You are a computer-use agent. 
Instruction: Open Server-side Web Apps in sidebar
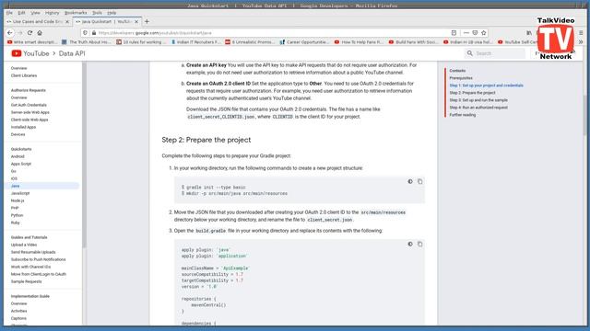(x=30, y=112)
